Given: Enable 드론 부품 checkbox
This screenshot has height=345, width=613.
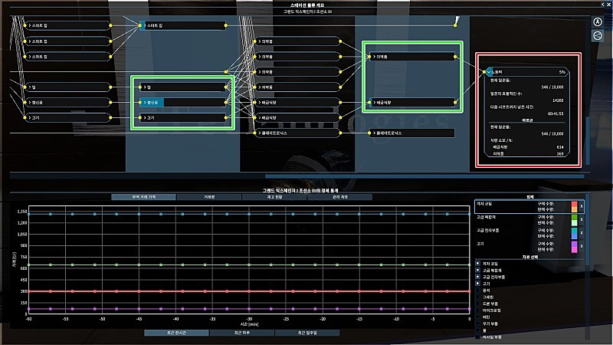Looking at the screenshot, I should [477, 304].
